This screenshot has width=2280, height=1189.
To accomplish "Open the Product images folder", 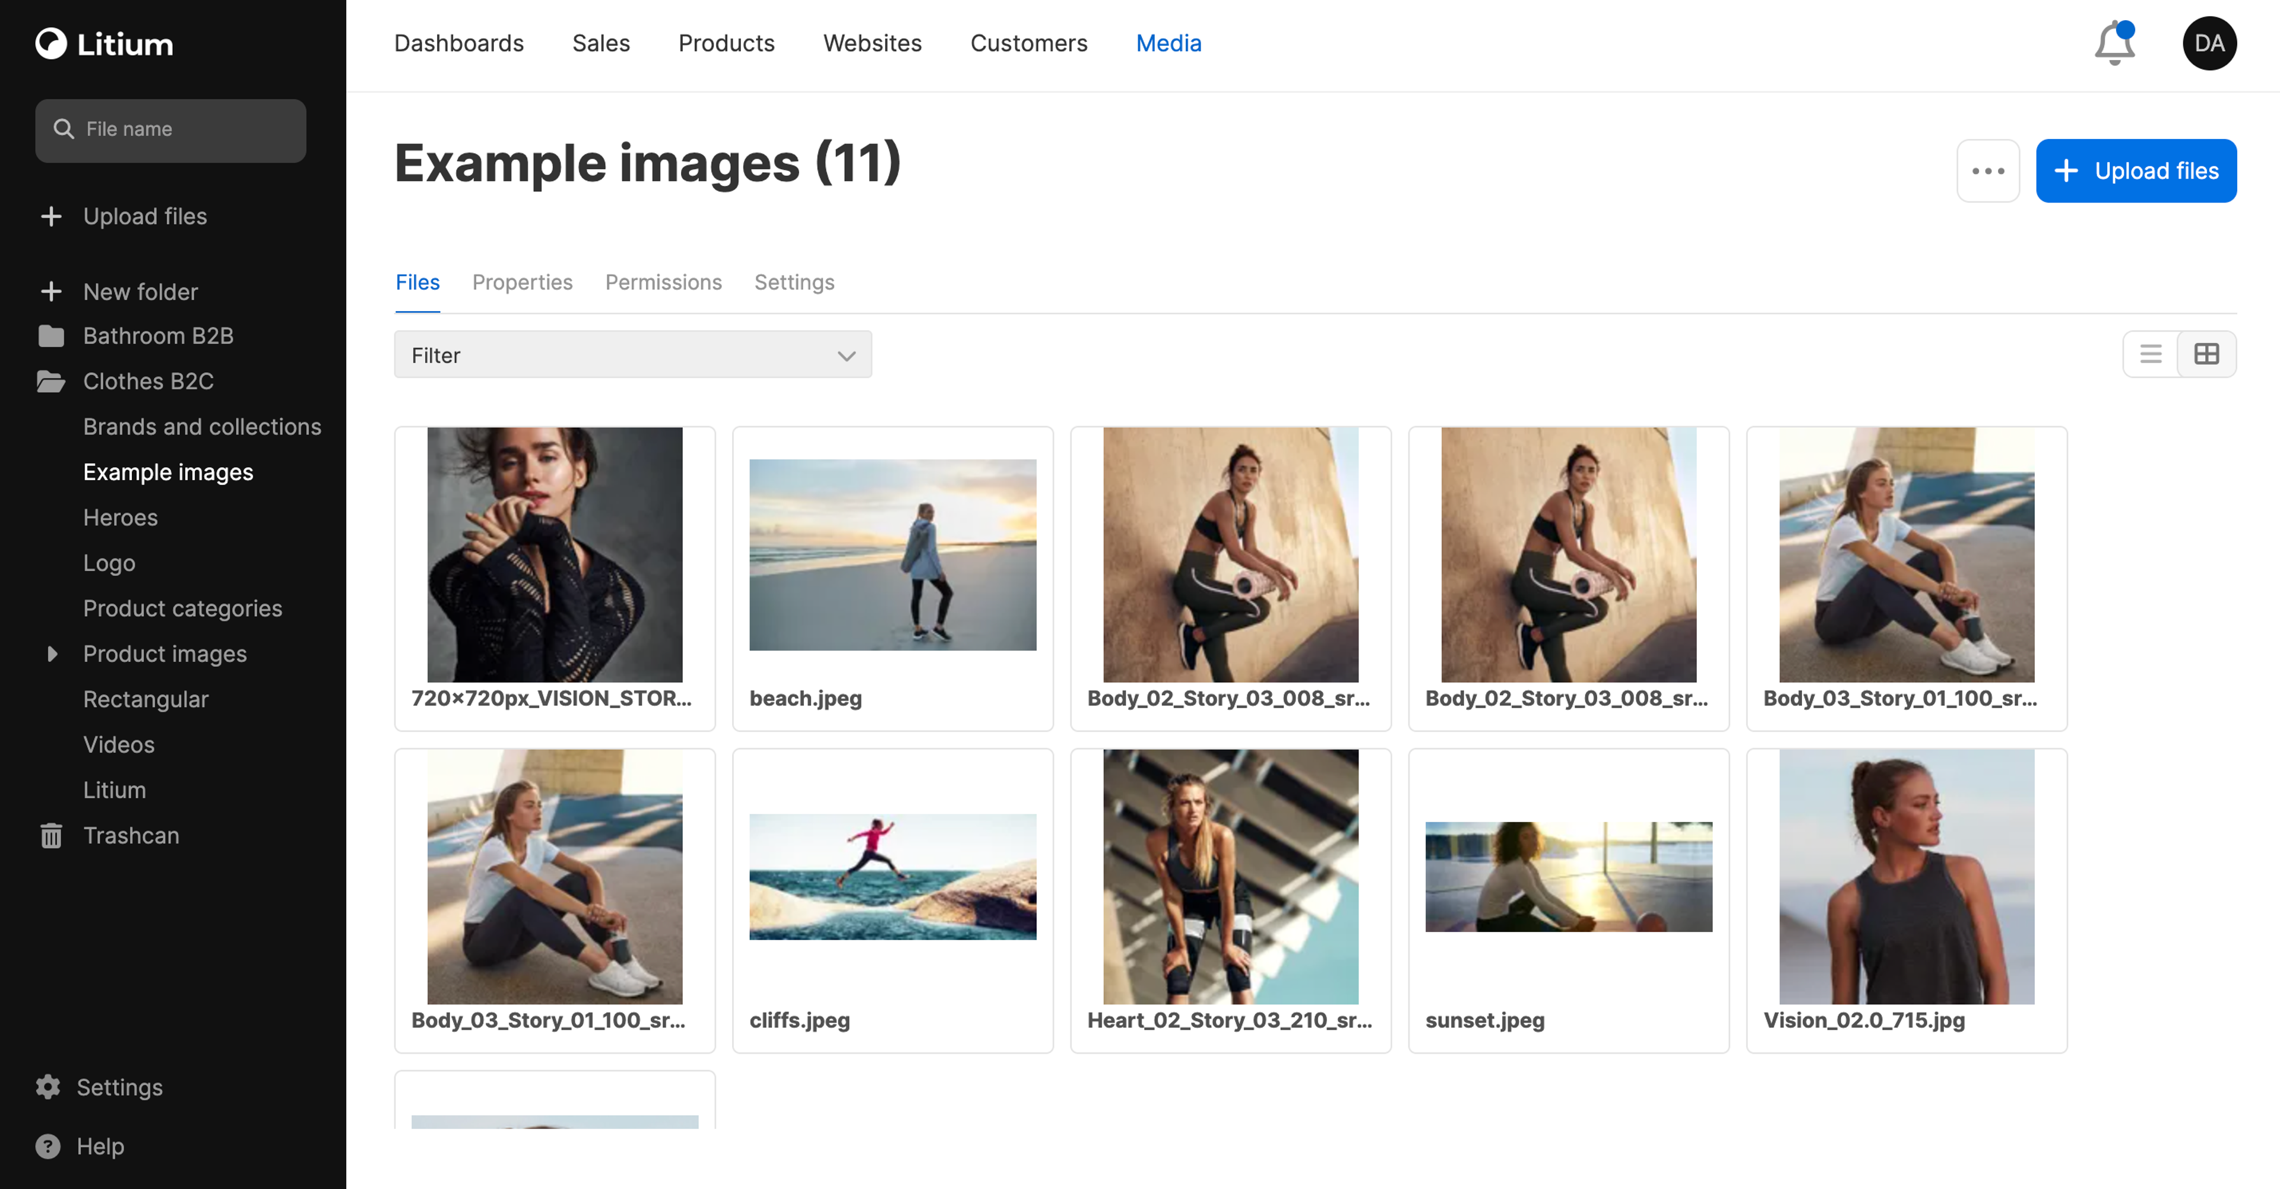I will tap(164, 654).
